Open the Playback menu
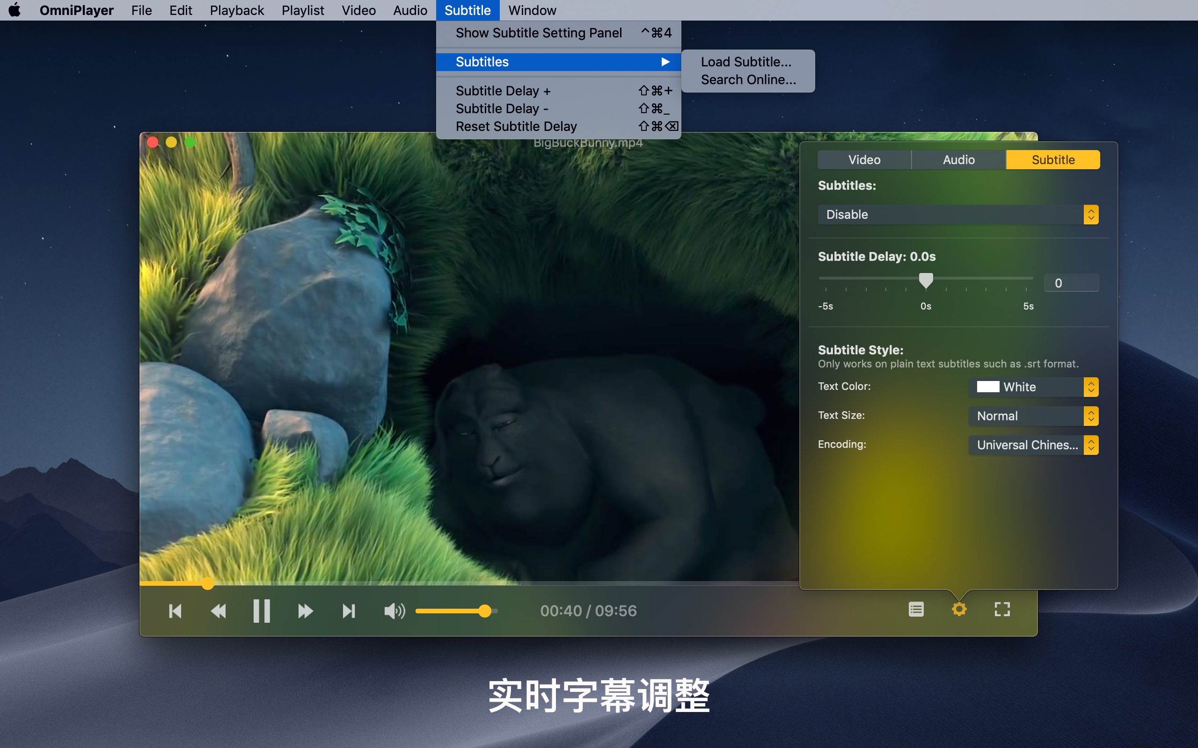Screen dimensions: 1198x748 [237, 10]
